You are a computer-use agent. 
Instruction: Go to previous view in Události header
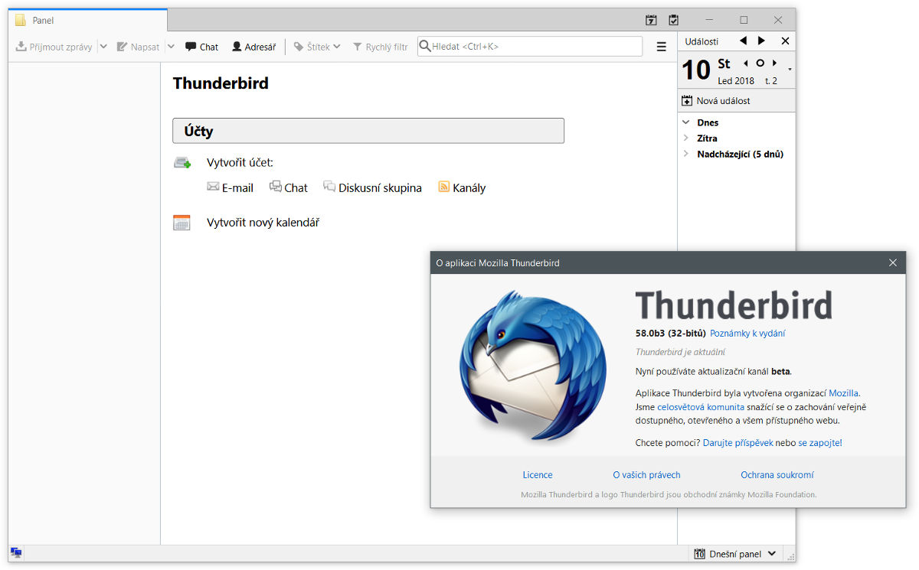pyautogui.click(x=743, y=41)
